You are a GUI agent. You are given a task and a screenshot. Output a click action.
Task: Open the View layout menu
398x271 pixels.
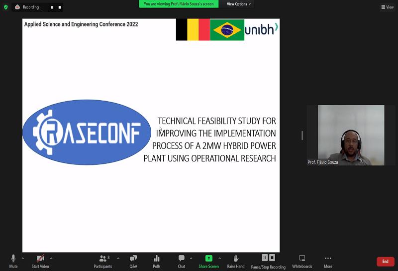388,7
